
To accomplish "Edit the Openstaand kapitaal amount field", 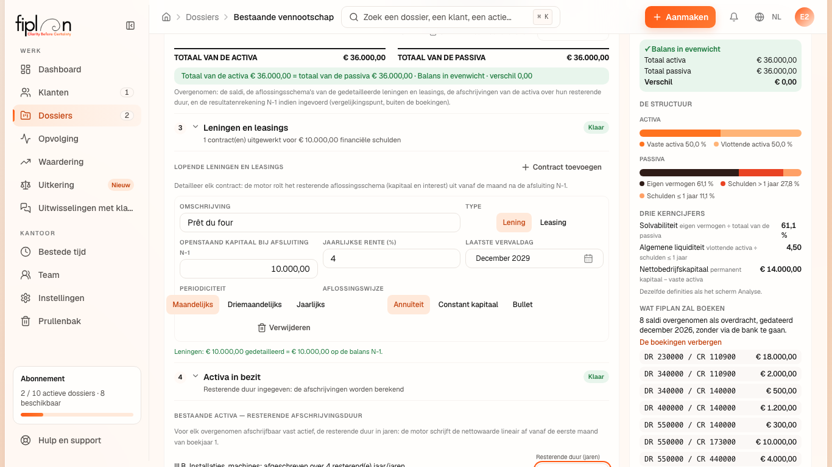I will click(x=248, y=269).
